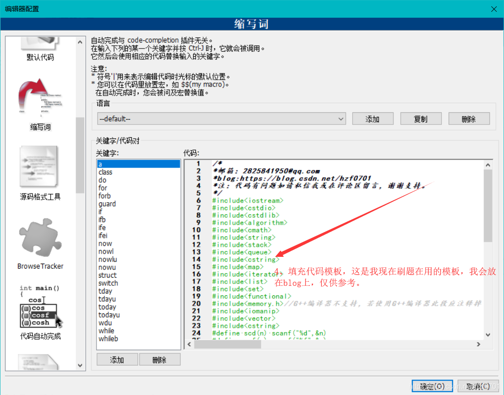Select keyword 'nowu'
This screenshot has height=395, width=504.
click(139, 267)
